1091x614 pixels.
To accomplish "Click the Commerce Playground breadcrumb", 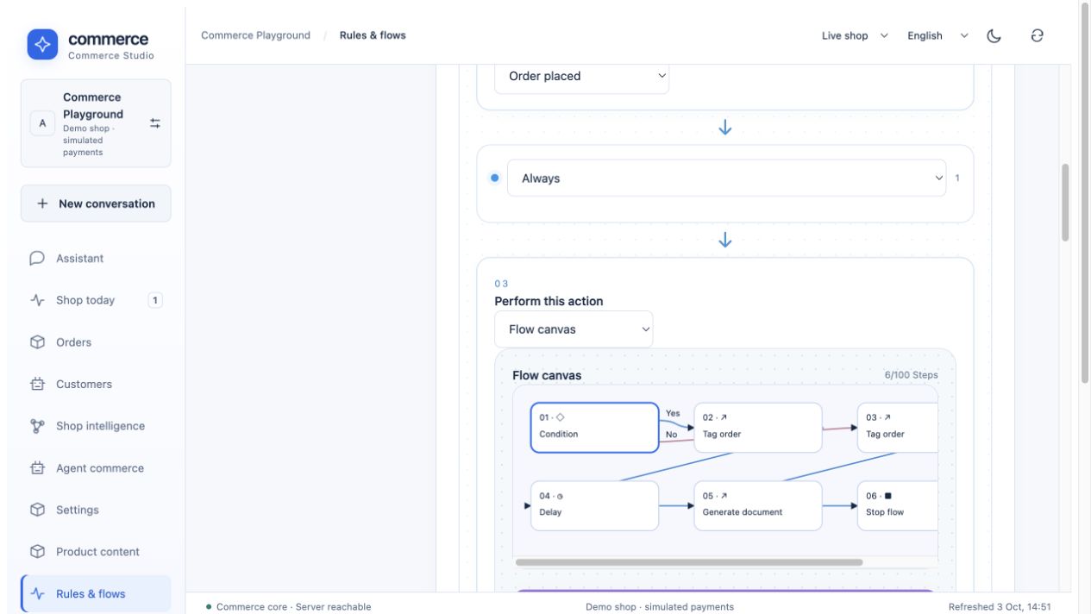I will [255, 35].
